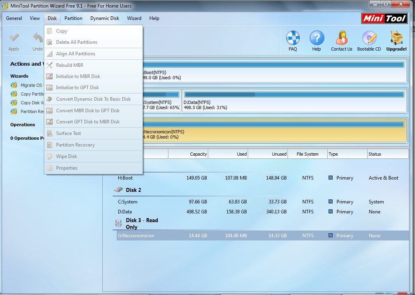Open the Wizard menu
415x295 pixels.
(x=134, y=18)
